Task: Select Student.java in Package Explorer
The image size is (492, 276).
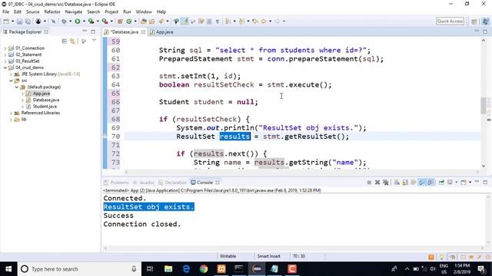Action: click(45, 107)
